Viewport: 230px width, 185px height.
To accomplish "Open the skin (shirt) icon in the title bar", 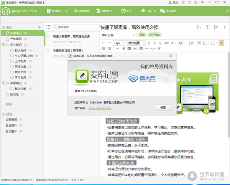I will 189,3.
